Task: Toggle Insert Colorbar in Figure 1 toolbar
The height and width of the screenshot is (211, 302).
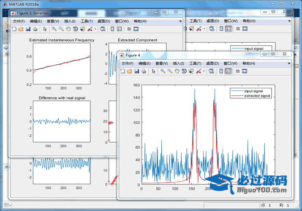Action: pos(112,29)
